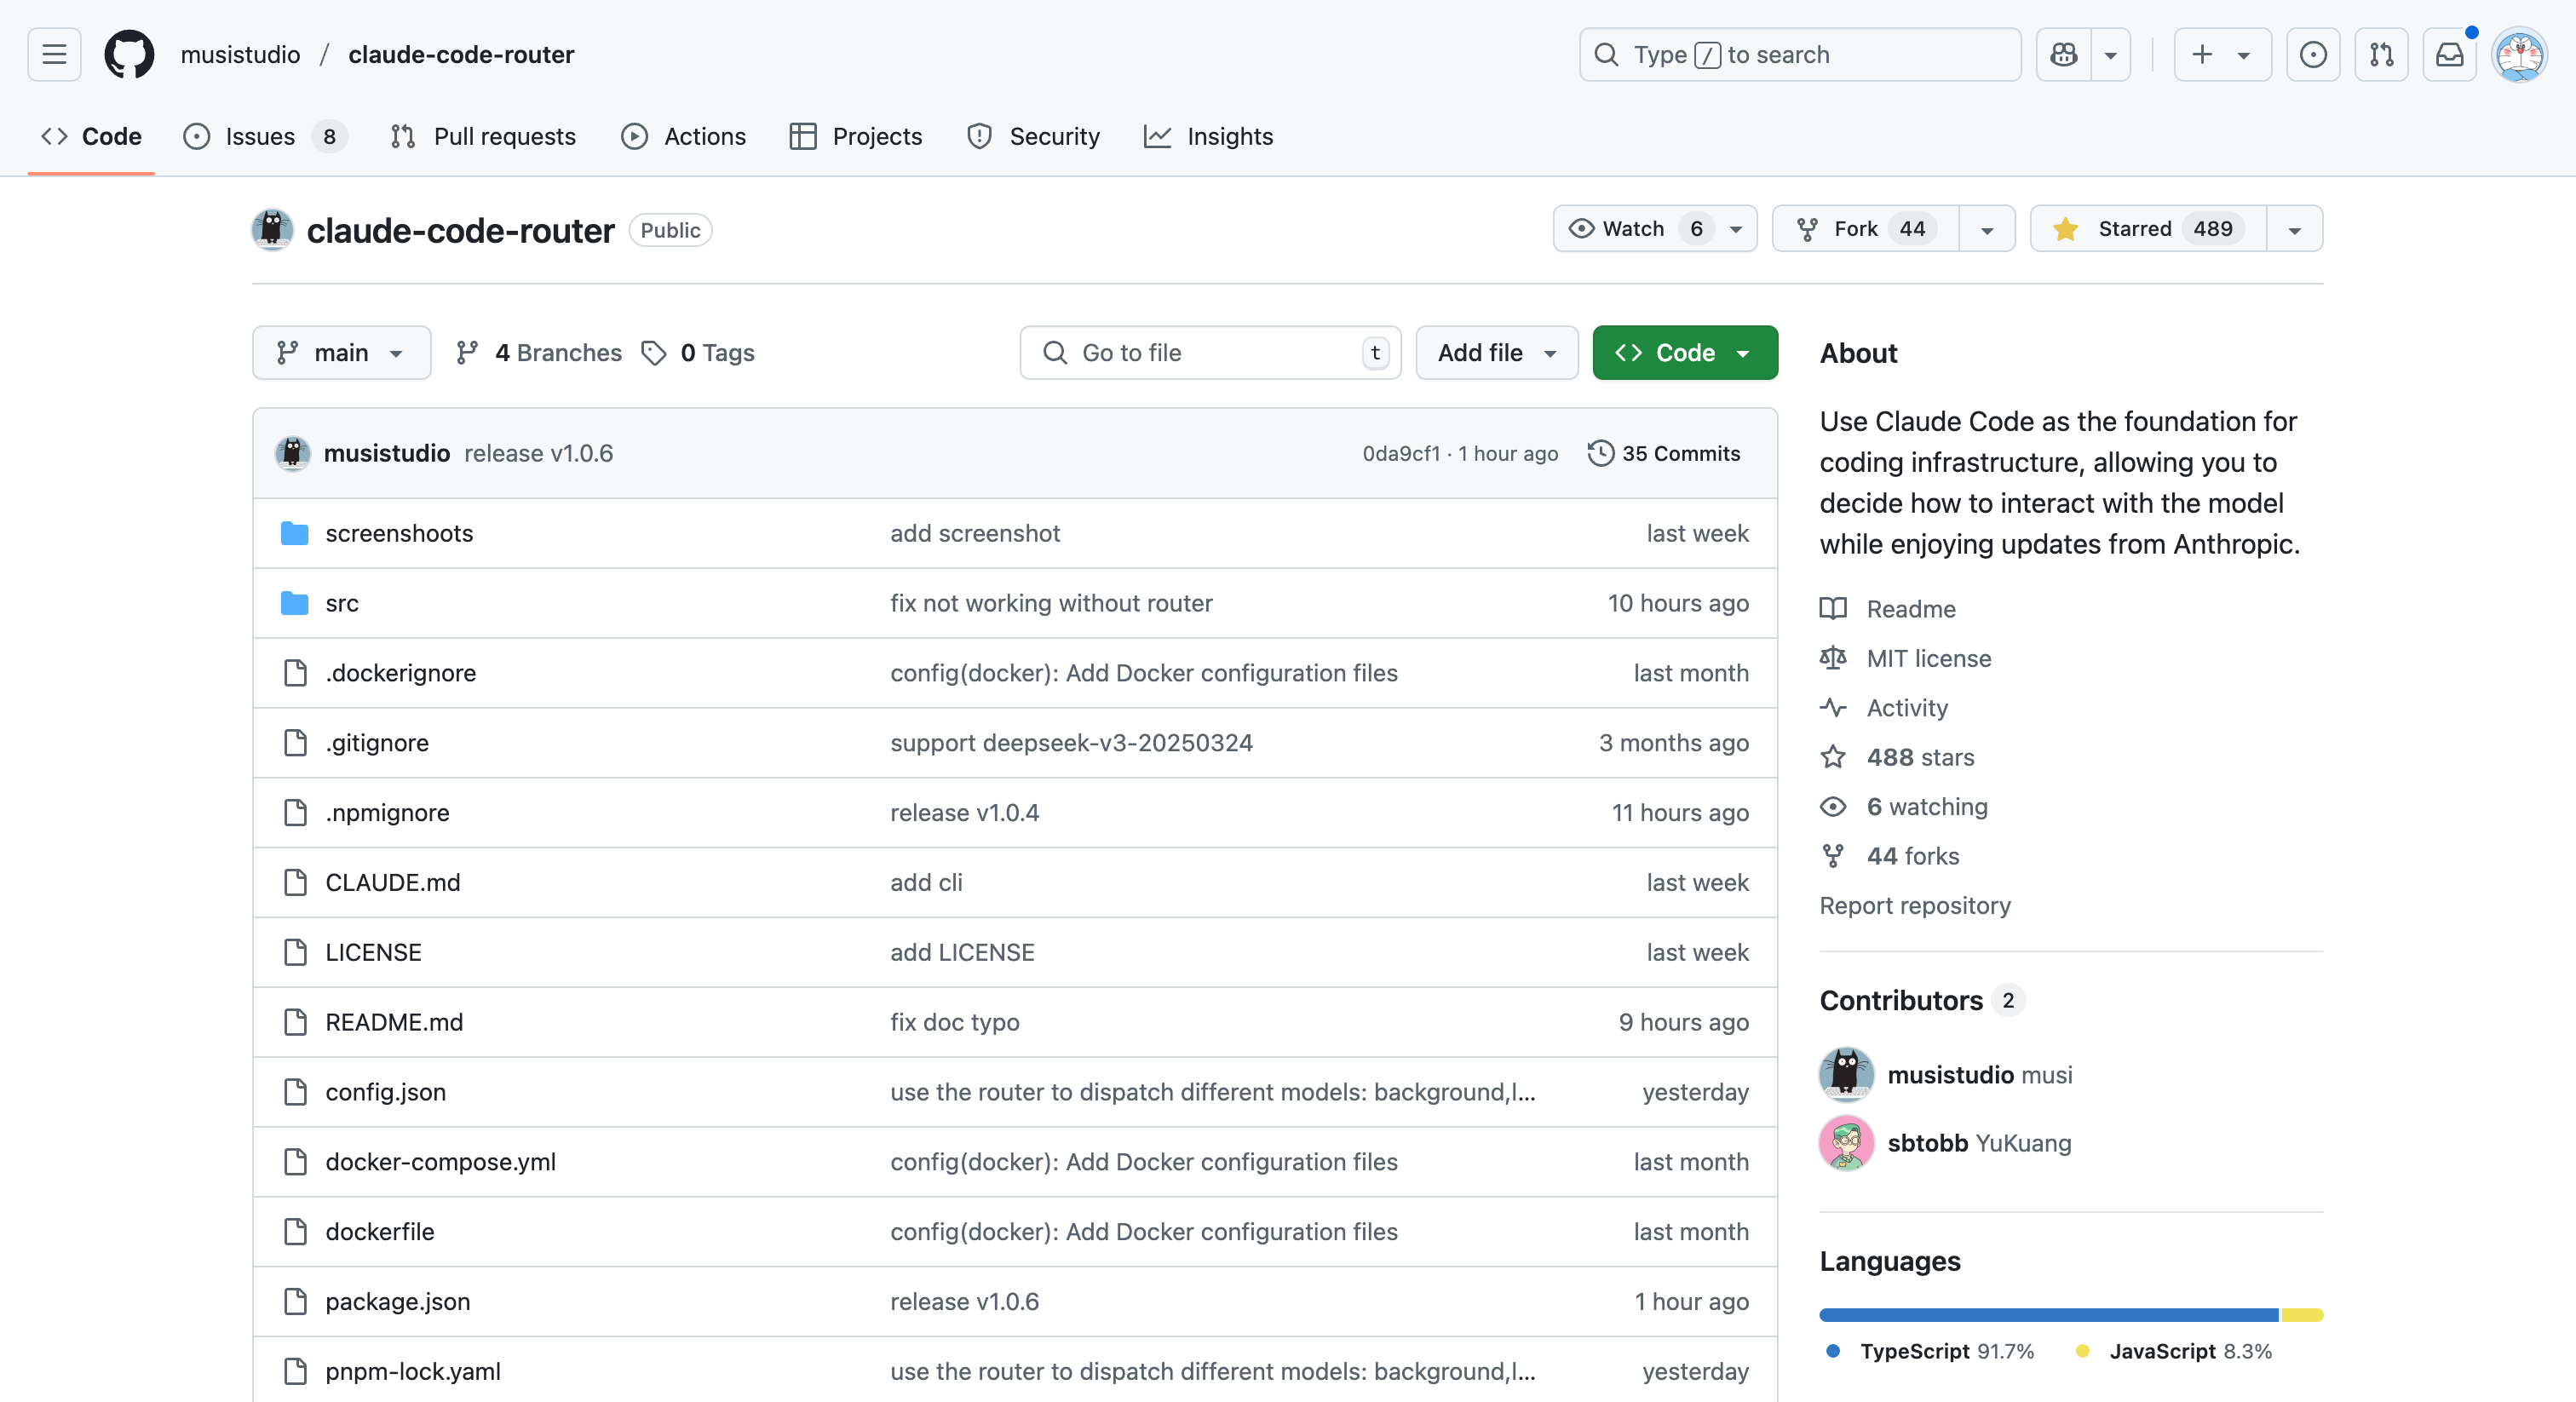Image resolution: width=2576 pixels, height=1402 pixels.
Task: Switch to the Issues tab
Action: click(258, 136)
